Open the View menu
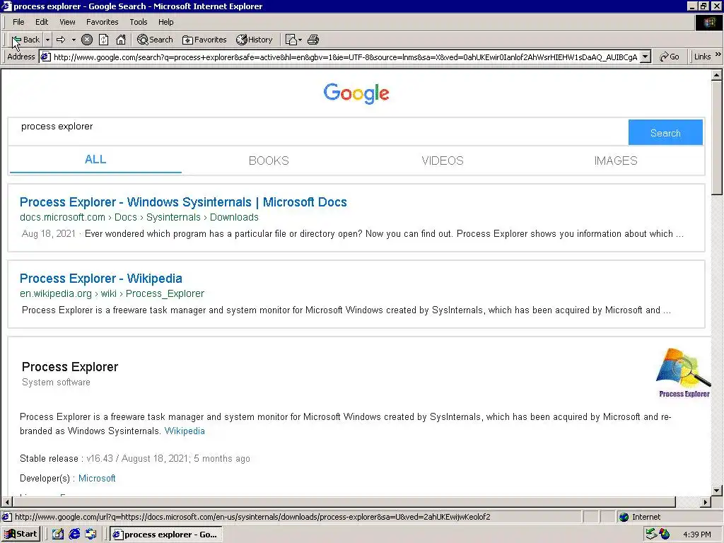 click(x=67, y=22)
